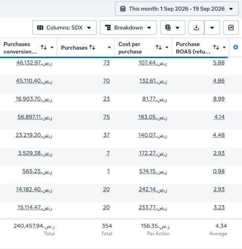Click ROAS value 8.99
This screenshot has width=242, height=249.
tap(219, 99)
